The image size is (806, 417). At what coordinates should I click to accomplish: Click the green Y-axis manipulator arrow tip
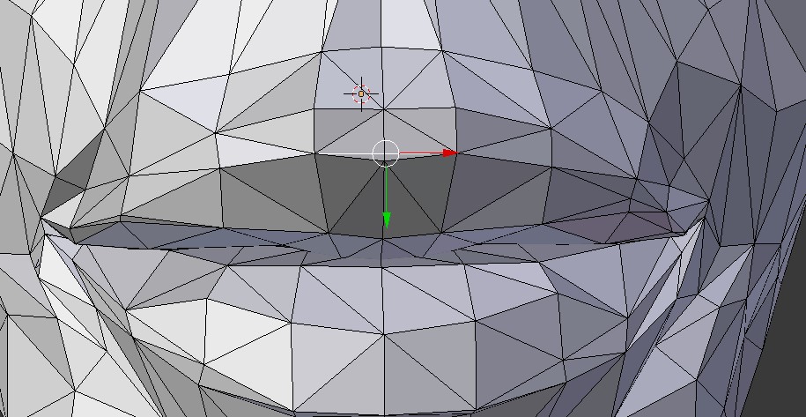click(x=387, y=220)
